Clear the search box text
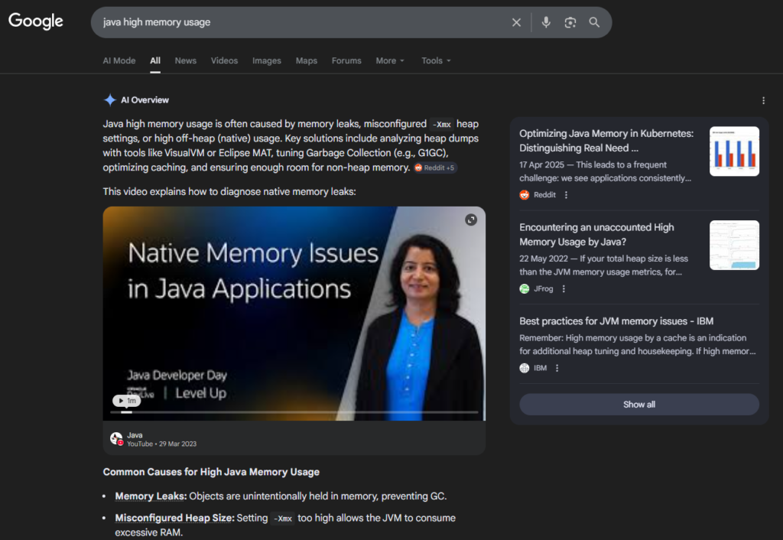The height and width of the screenshot is (540, 783). 516,23
